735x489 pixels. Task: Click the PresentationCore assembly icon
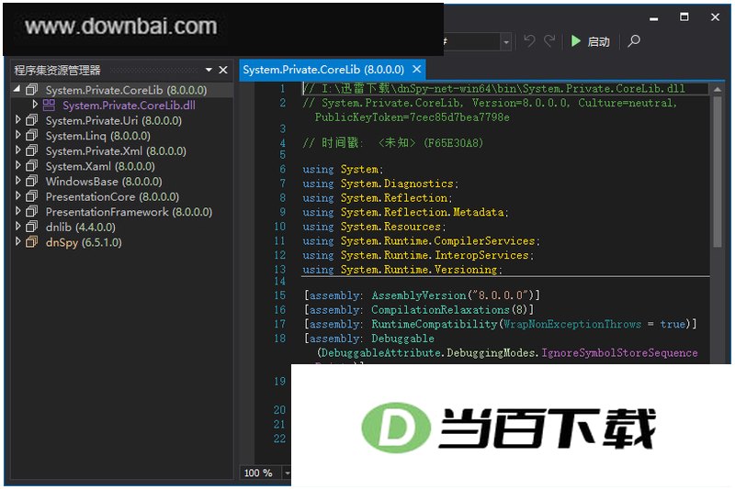click(x=32, y=196)
